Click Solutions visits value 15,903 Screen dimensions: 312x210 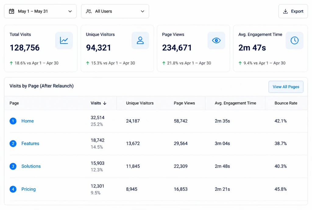point(97,163)
